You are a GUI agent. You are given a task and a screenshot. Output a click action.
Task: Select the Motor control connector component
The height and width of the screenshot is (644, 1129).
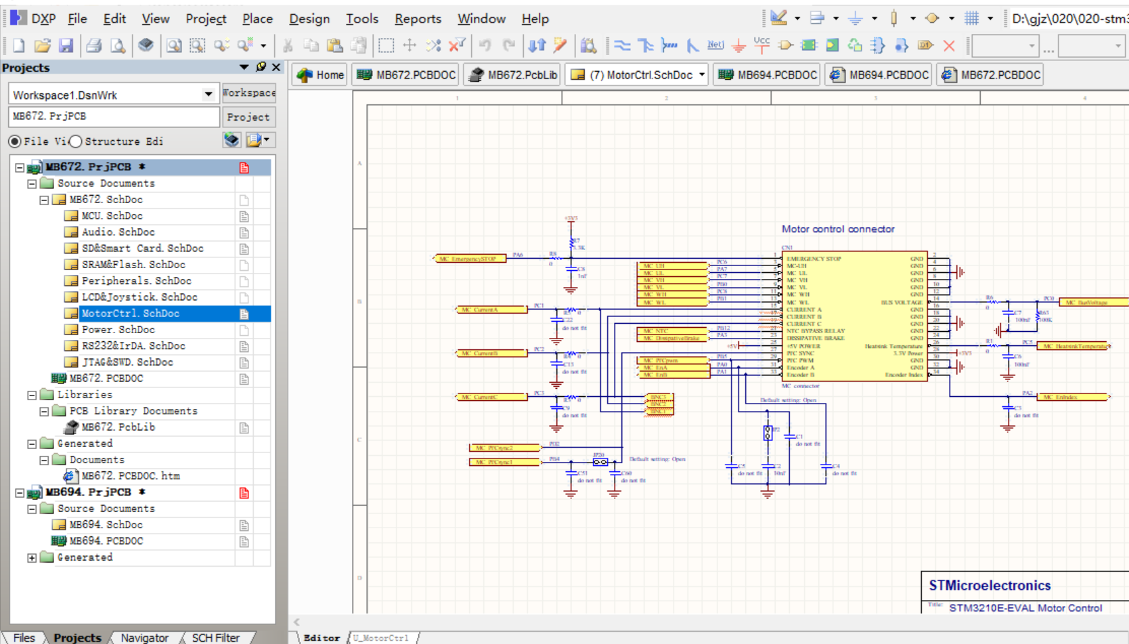tap(854, 317)
